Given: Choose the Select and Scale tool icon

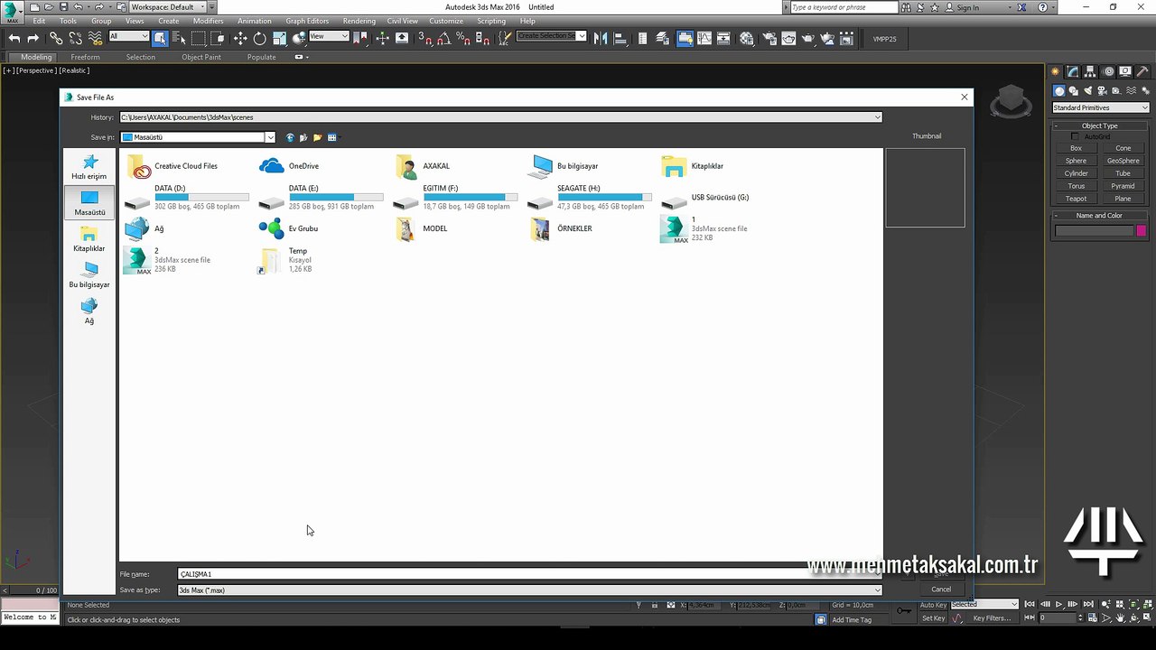Looking at the screenshot, I should tap(279, 38).
